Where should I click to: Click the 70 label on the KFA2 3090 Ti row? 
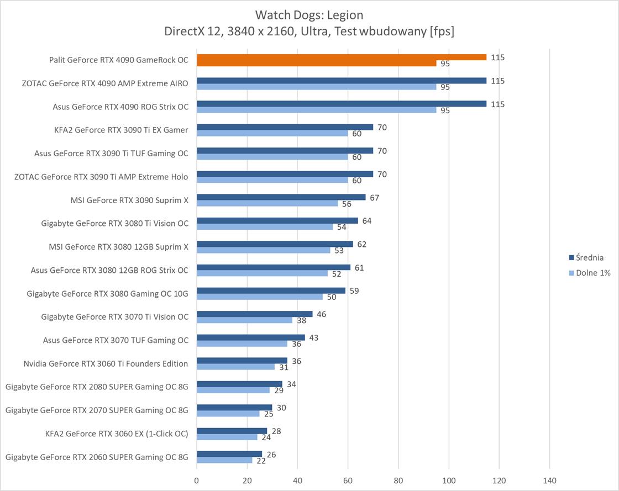(382, 128)
